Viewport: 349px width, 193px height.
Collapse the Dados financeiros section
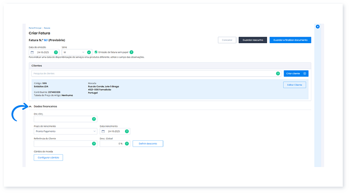coord(30,106)
